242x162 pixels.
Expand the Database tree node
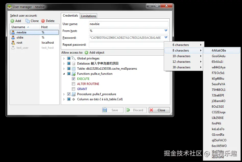pyautogui.click(x=64, y=64)
